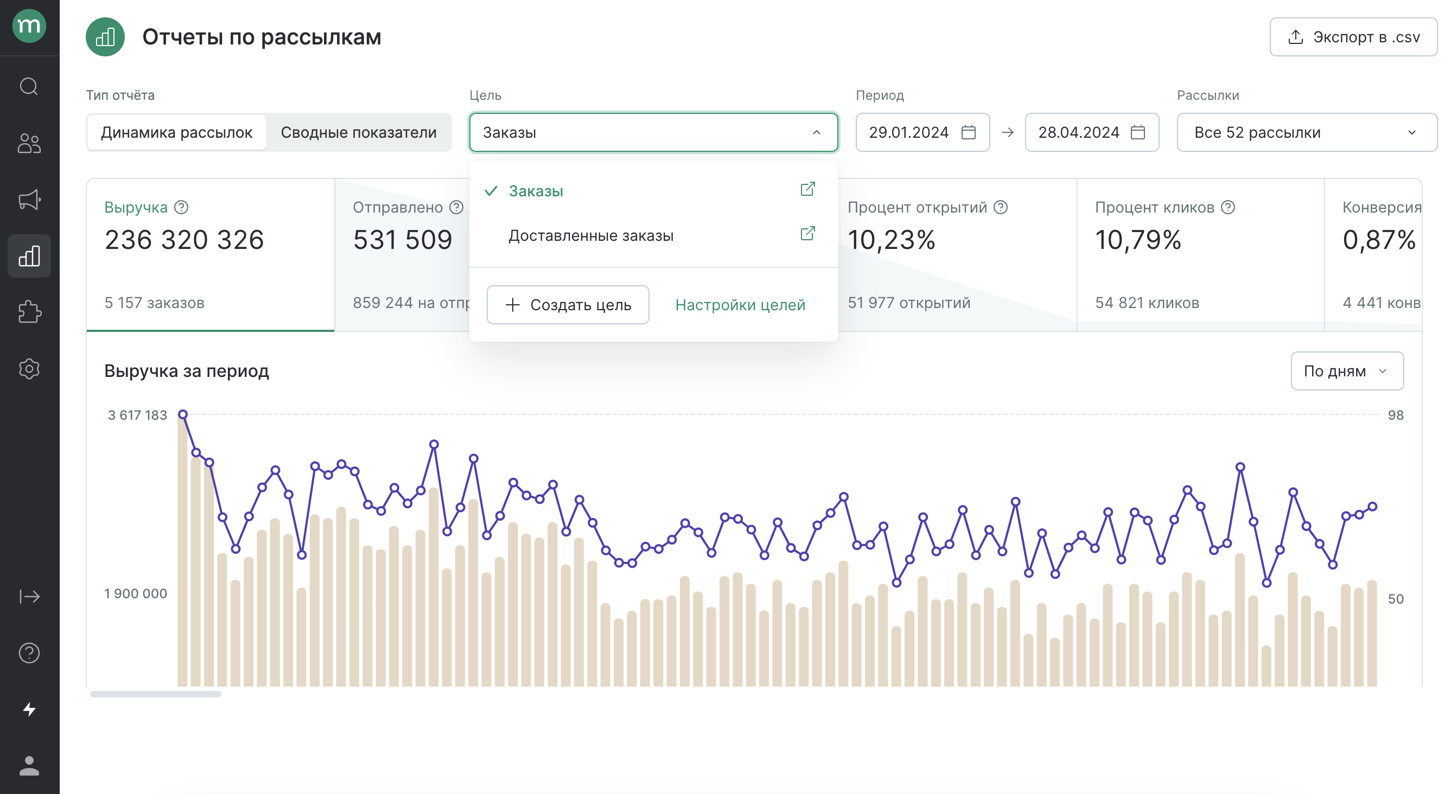Click calendar icon in end date field
This screenshot has height=794, width=1451.
1138,132
